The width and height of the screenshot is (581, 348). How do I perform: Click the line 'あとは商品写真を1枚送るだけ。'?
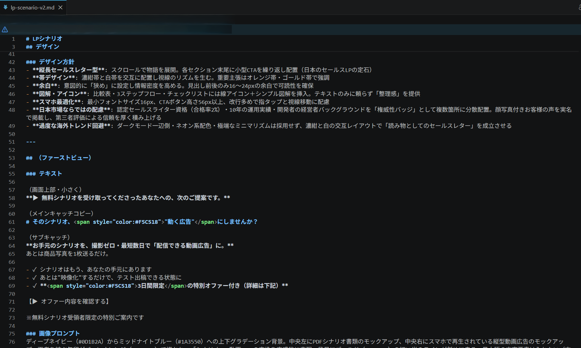[x=67, y=254]
